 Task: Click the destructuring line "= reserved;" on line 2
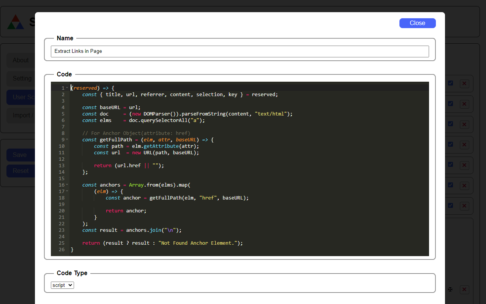pyautogui.click(x=262, y=94)
